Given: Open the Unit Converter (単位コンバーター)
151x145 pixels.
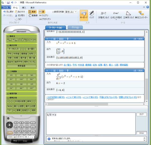Looking at the screenshot, I should (x=141, y=15).
